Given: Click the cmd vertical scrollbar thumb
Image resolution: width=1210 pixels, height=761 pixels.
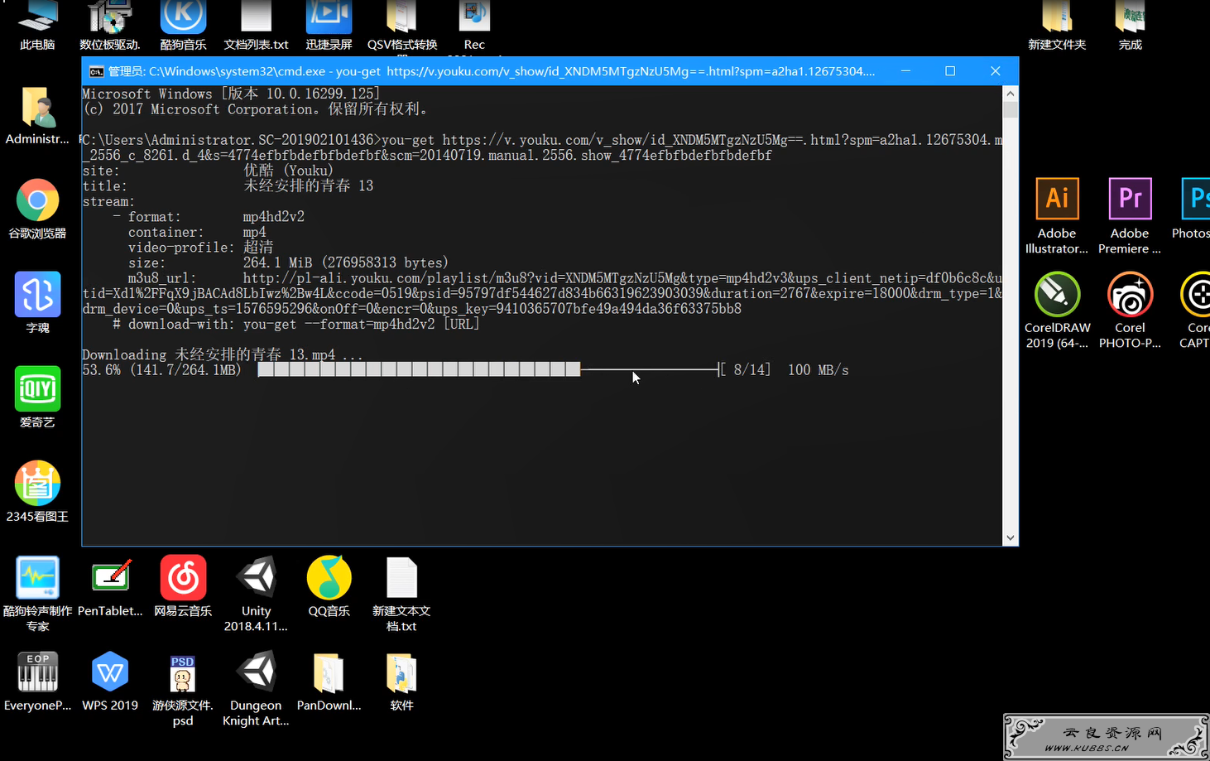Looking at the screenshot, I should [1011, 109].
